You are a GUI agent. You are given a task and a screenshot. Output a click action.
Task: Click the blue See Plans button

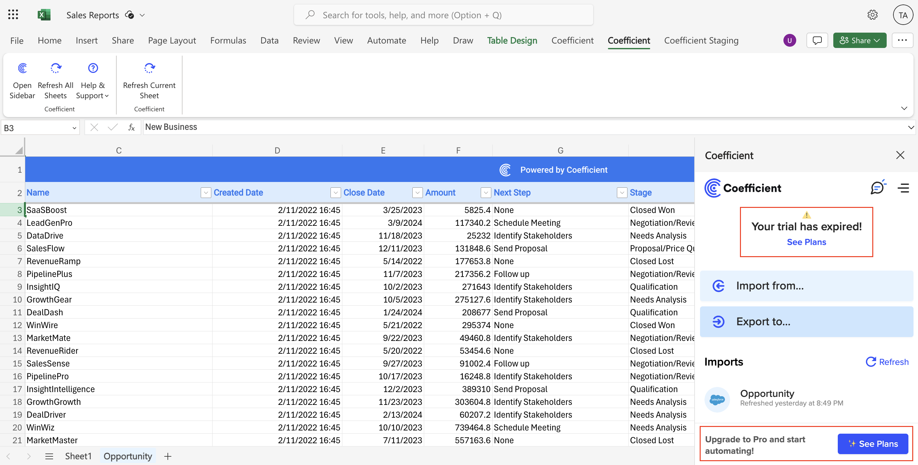872,444
